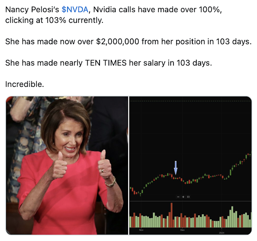The width and height of the screenshot is (257, 241).
Task: Click the word Incredible in the post
Action: [24, 84]
